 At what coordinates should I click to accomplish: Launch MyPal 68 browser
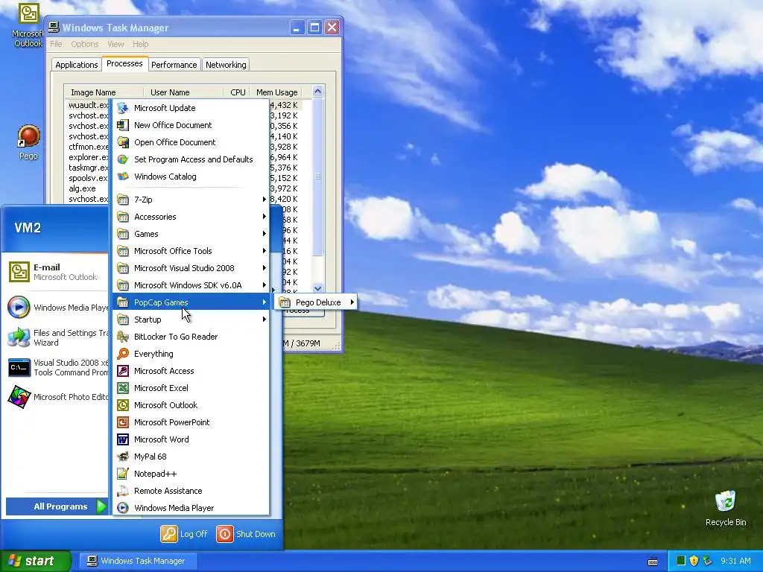pos(191,457)
